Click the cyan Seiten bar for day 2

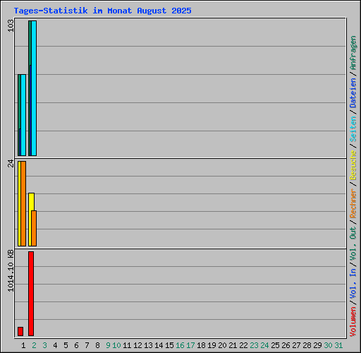coord(34,88)
